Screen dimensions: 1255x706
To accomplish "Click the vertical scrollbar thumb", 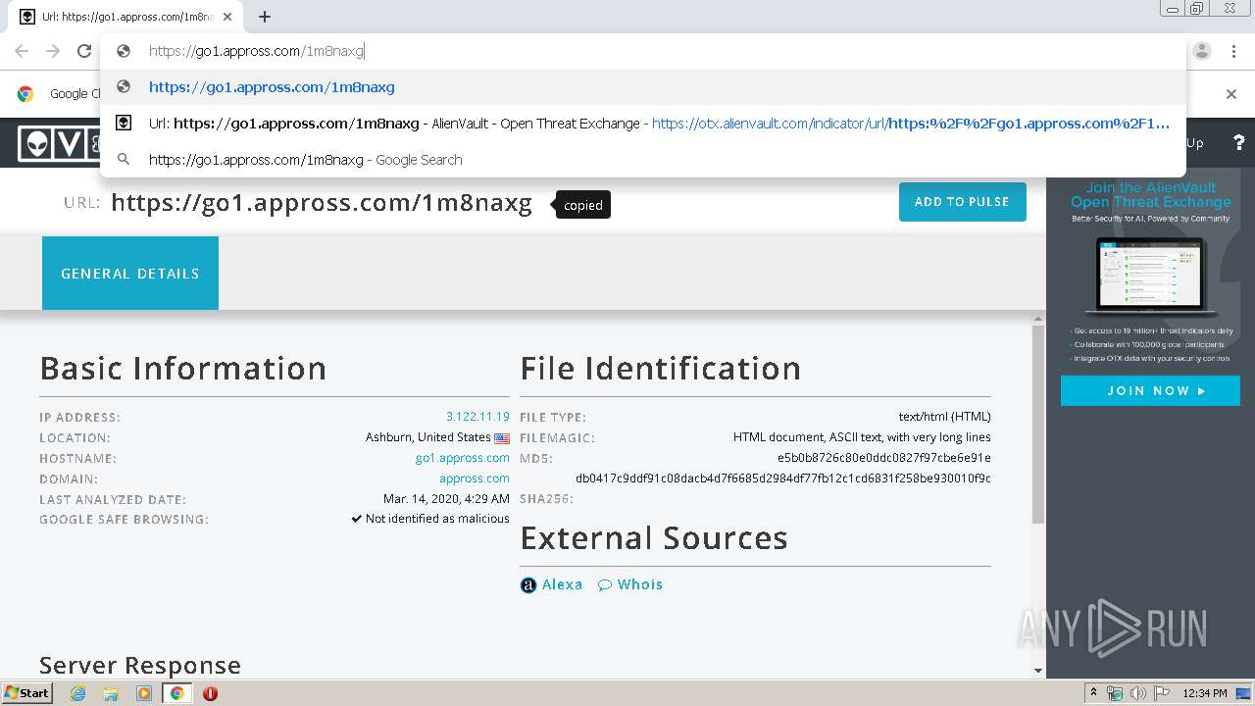I will (1038, 425).
